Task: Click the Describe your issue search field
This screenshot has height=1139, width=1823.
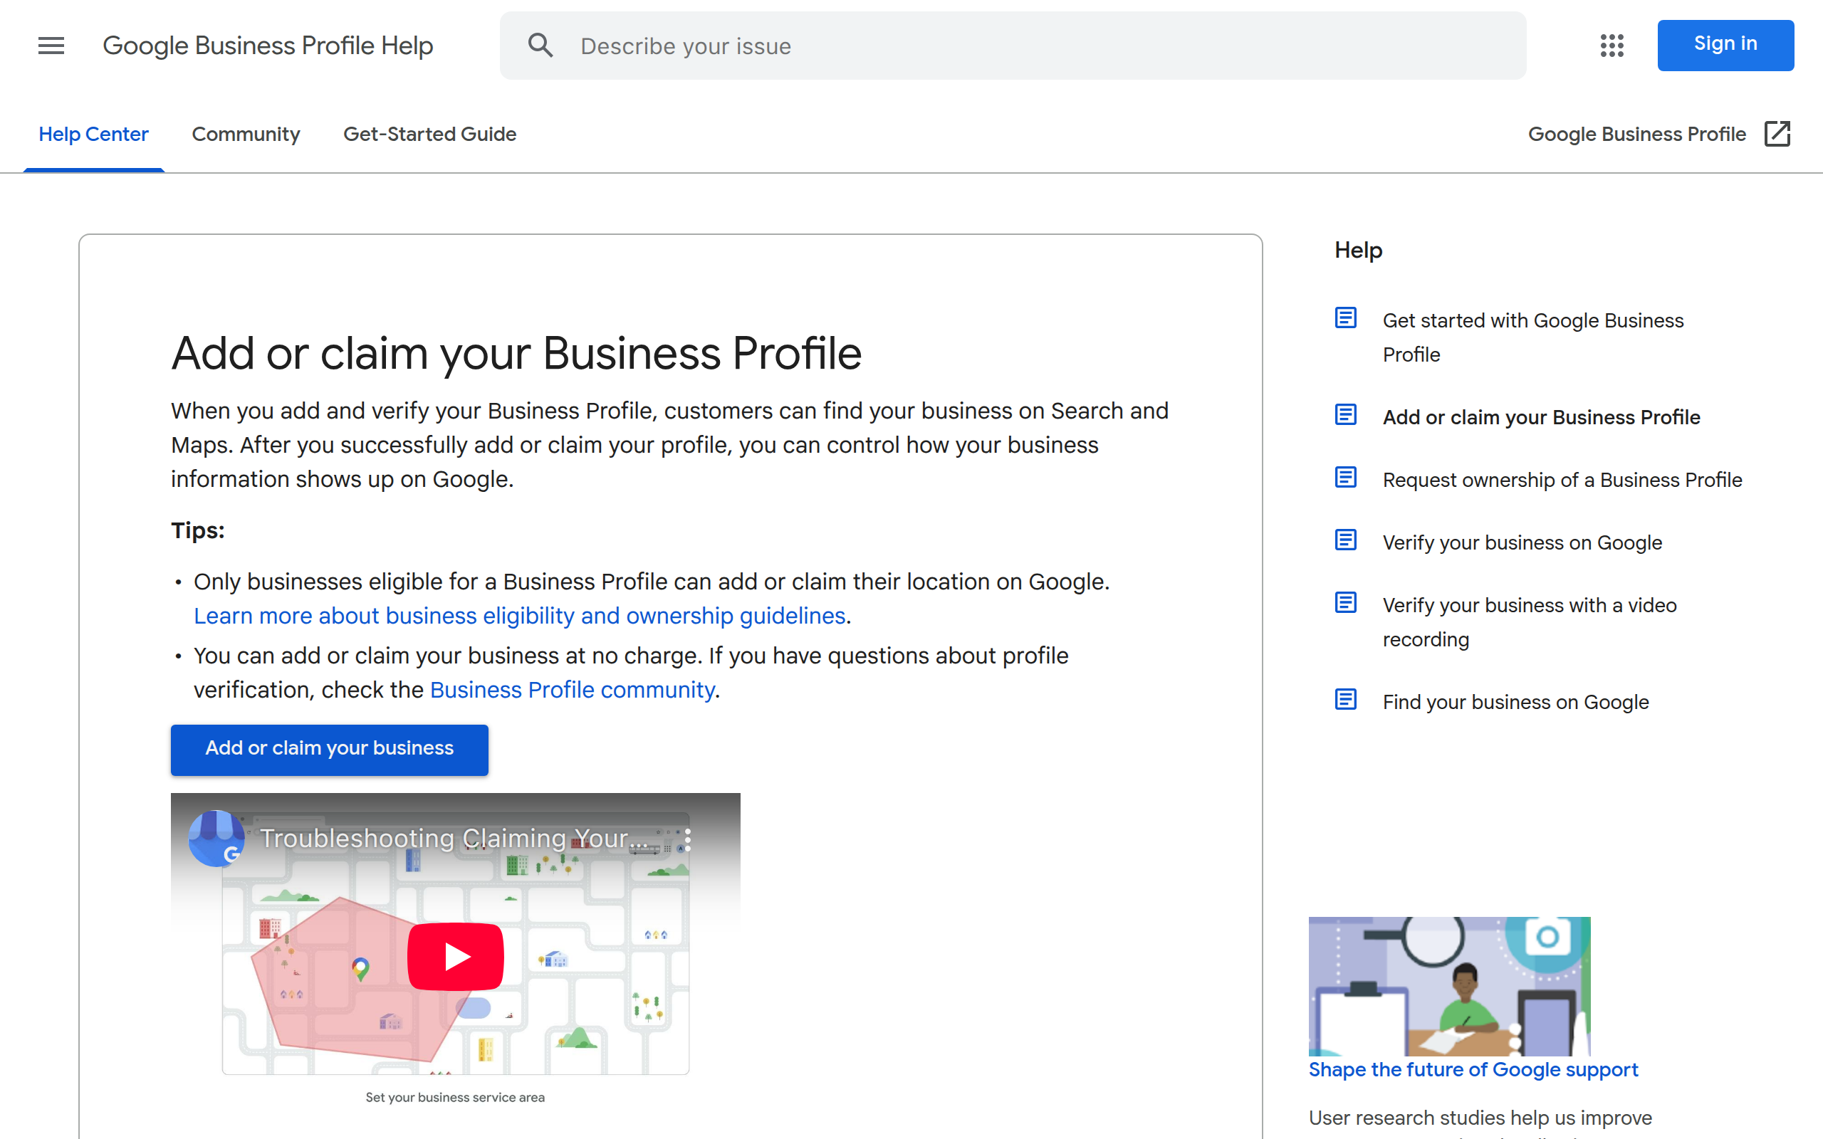Action: [x=904, y=45]
